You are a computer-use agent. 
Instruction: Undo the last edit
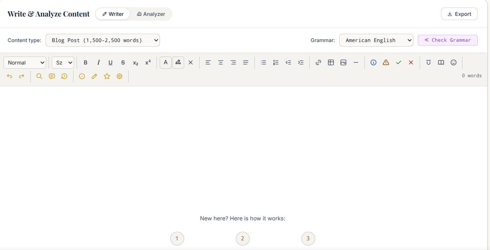click(x=9, y=76)
